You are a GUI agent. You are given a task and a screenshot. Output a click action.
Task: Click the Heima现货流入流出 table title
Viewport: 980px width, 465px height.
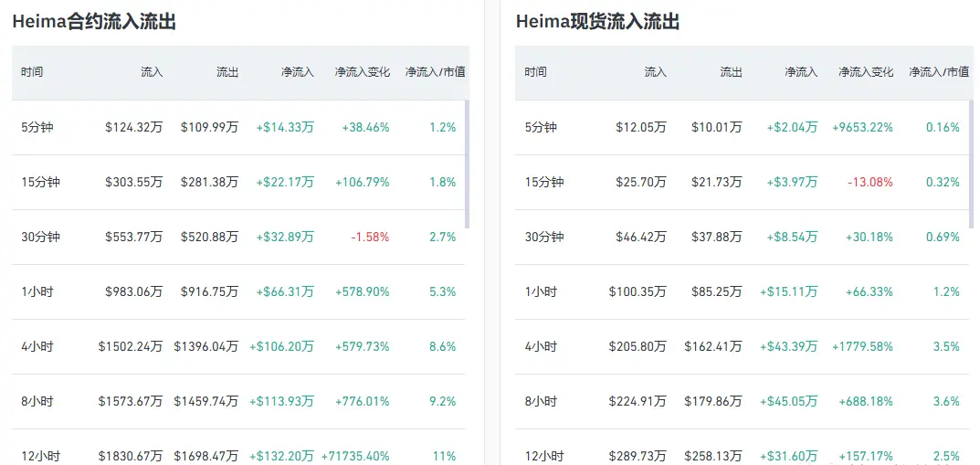597,22
